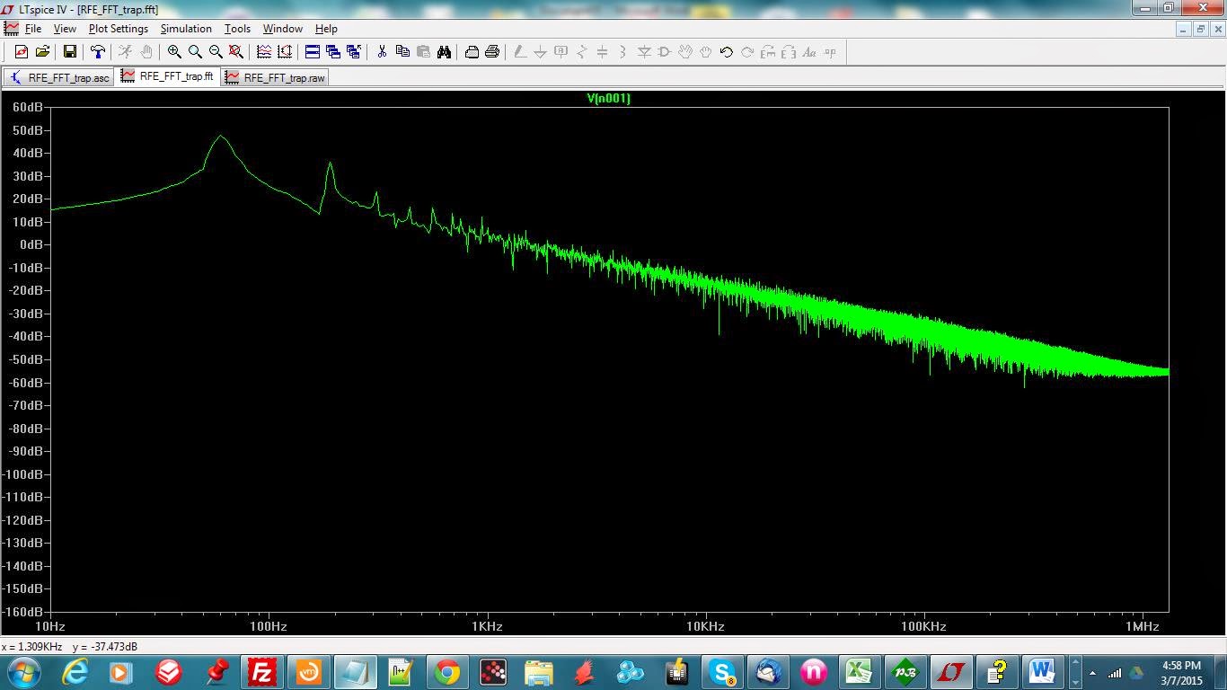
Task: Click the Zoom Out magnifier icon
Action: 216,52
